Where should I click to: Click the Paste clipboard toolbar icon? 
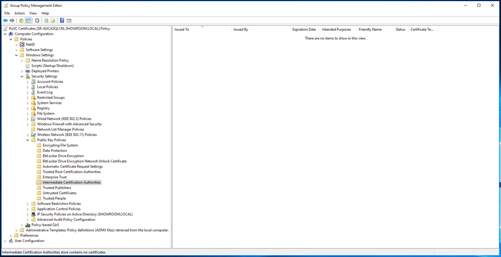coord(38,21)
